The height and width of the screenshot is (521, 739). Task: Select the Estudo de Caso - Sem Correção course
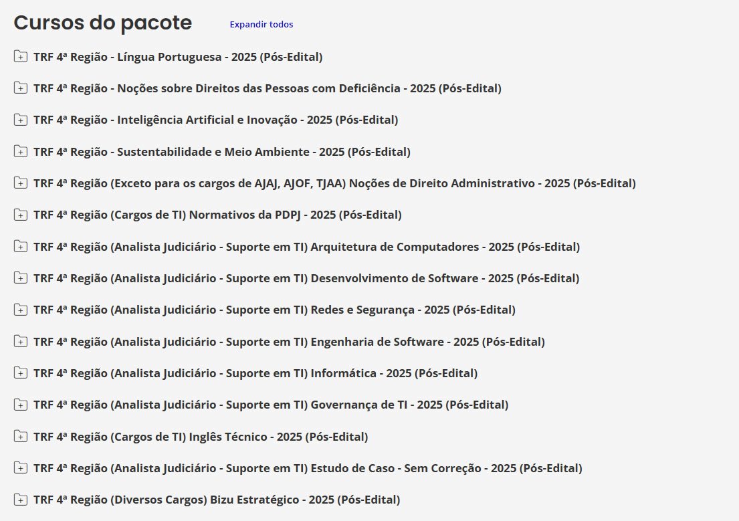click(x=308, y=468)
